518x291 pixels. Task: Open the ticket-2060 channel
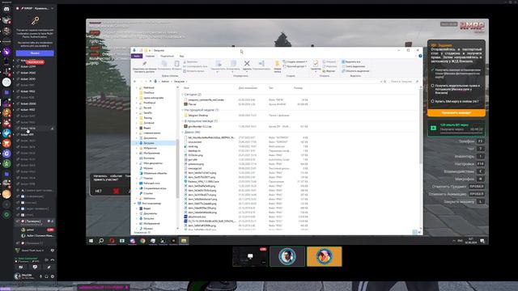tap(28, 73)
